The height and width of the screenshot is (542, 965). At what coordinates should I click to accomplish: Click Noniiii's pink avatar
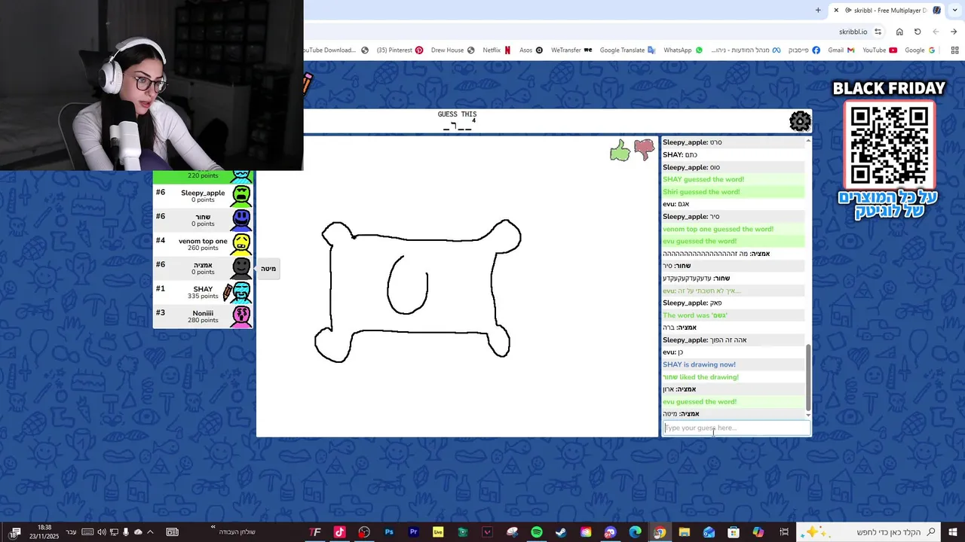coord(241,316)
